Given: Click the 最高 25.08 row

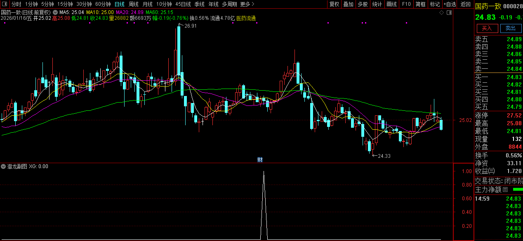Looking at the screenshot, I should coord(498,124).
